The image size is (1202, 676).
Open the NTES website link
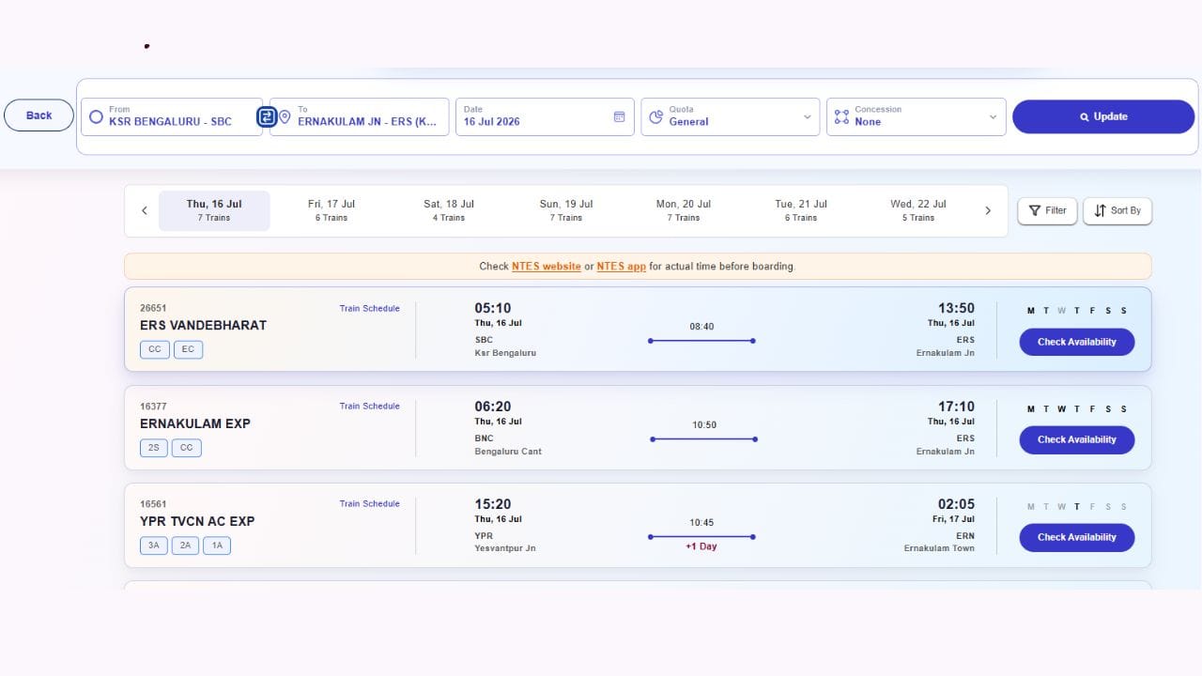pyautogui.click(x=547, y=266)
